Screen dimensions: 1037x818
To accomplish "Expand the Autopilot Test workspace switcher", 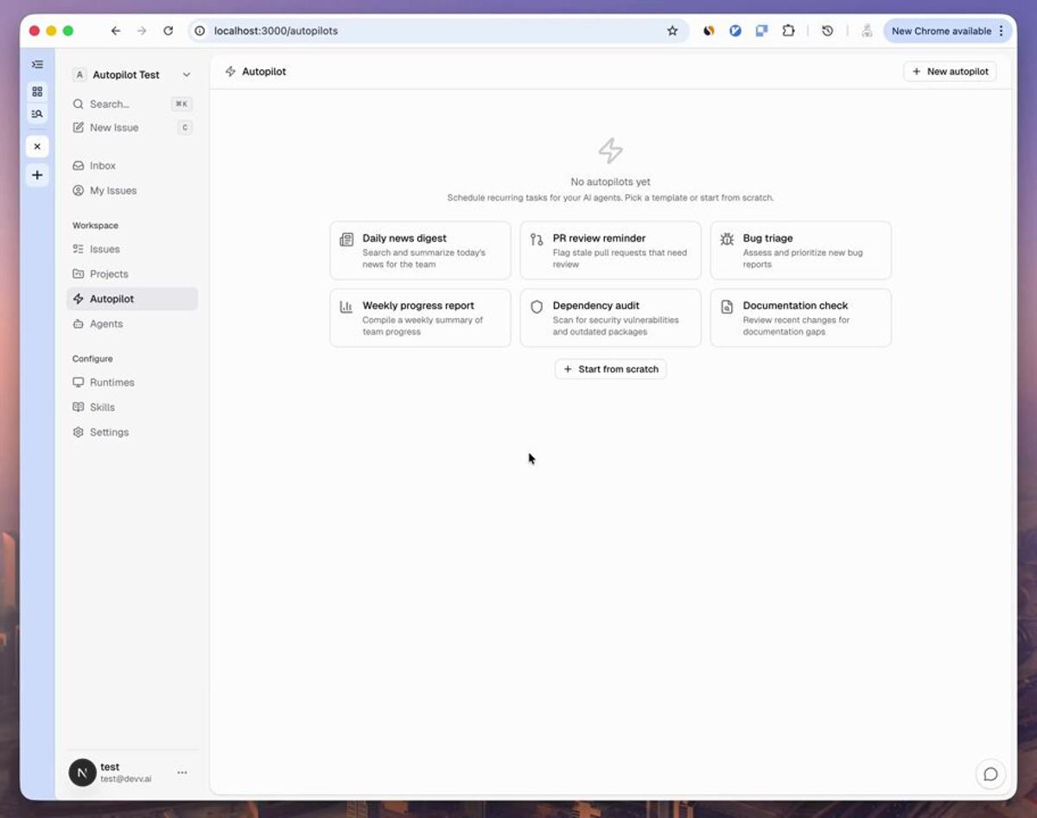I will [132, 75].
